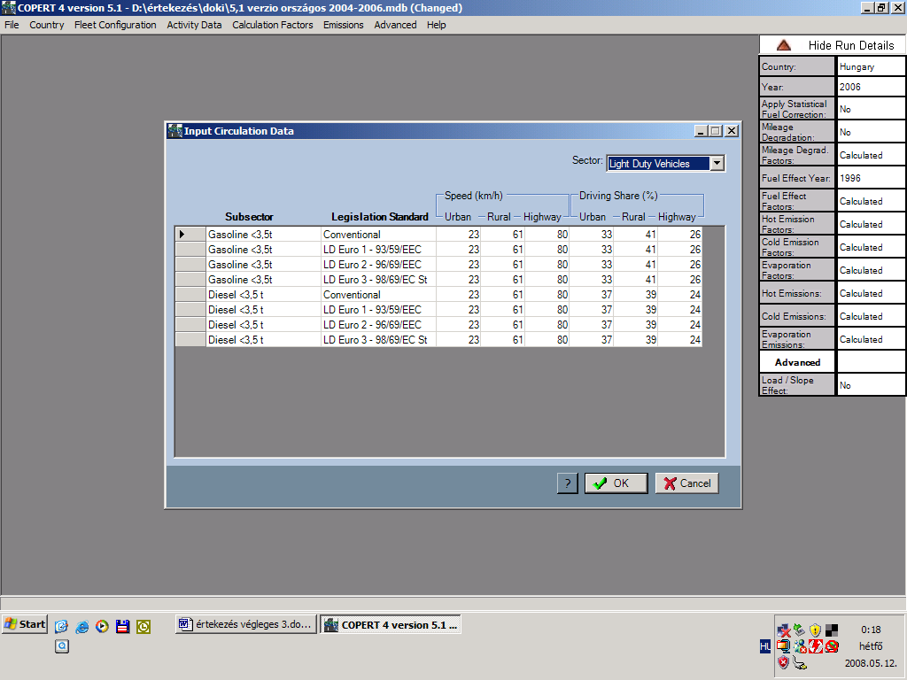Click the olive clock quick launch icon

point(143,626)
